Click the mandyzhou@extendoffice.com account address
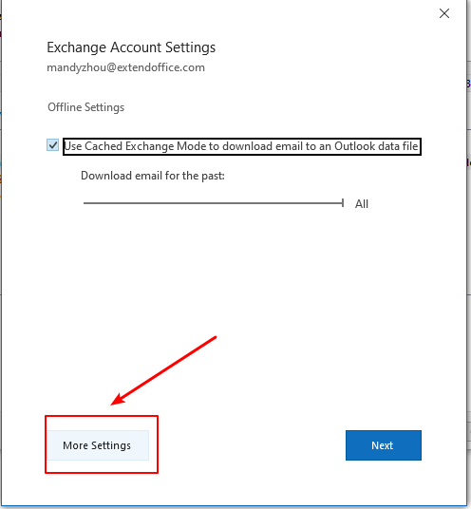 point(125,67)
